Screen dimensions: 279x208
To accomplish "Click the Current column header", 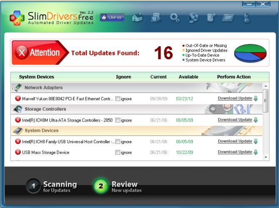I will click(158, 77).
